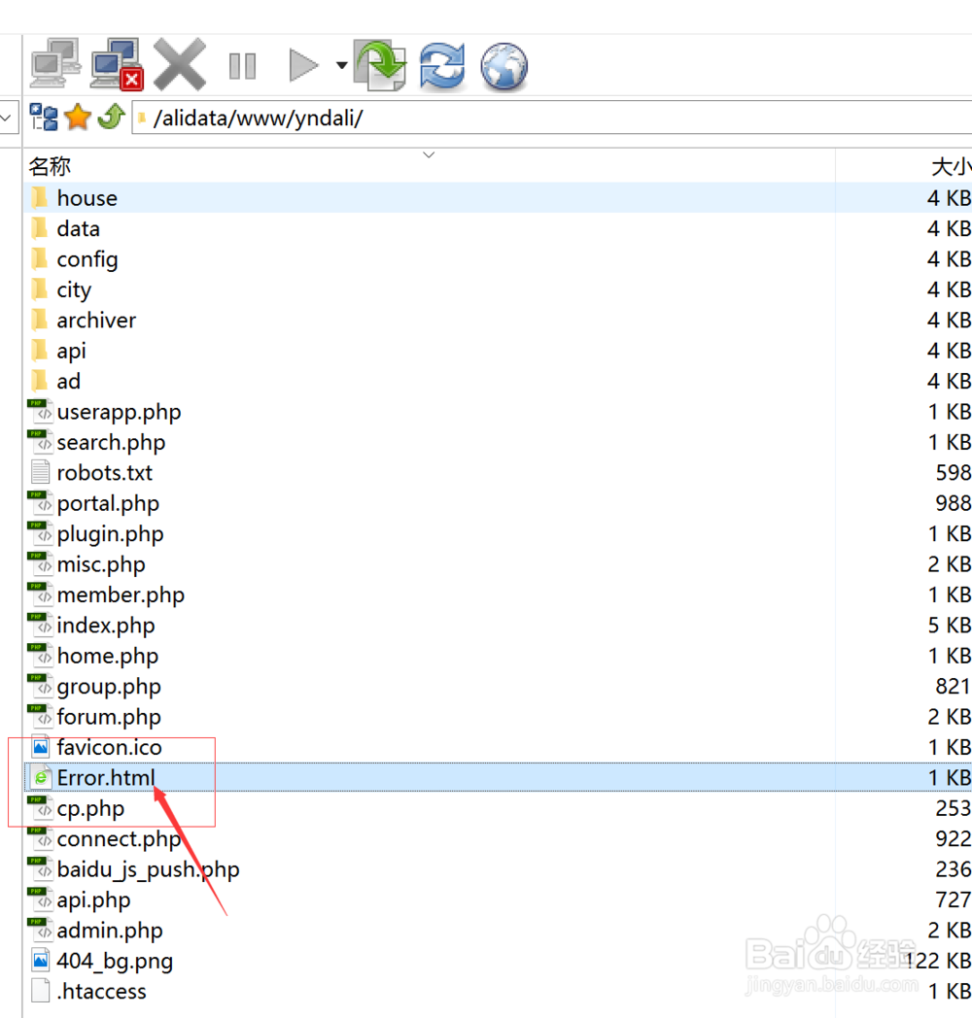The width and height of the screenshot is (972, 1018).
Task: Go up to parent folder icon
Action: (111, 117)
